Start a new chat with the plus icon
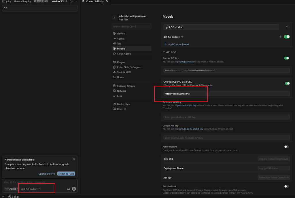This screenshot has width=295, height=198. [67, 1]
